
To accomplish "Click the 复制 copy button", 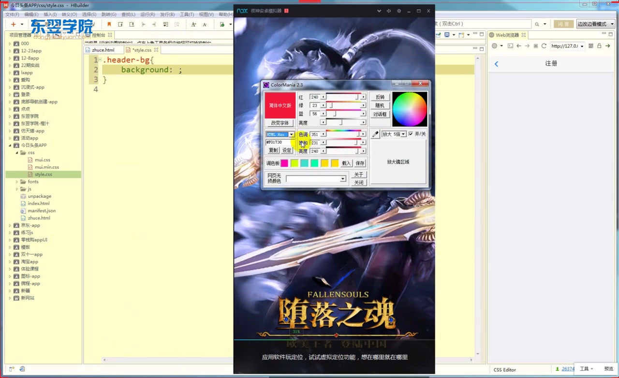I will [273, 150].
